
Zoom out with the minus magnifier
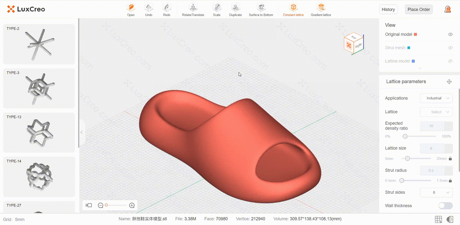[101, 205]
